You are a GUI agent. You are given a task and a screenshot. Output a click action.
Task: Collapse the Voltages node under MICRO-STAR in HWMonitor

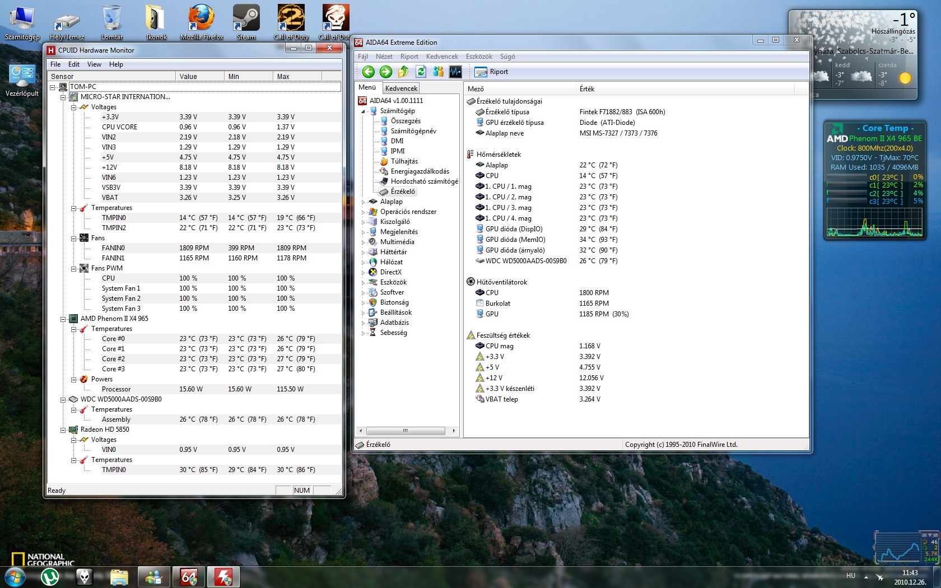(73, 108)
